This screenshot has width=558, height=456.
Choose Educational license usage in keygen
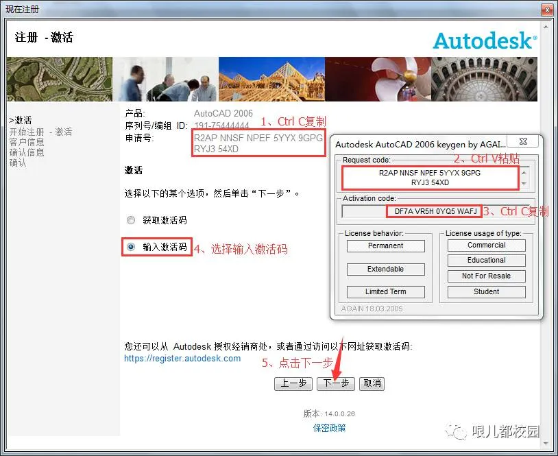[487, 260]
